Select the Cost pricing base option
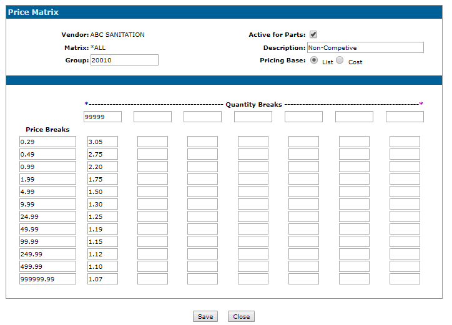The height and width of the screenshot is (325, 452). coord(340,61)
